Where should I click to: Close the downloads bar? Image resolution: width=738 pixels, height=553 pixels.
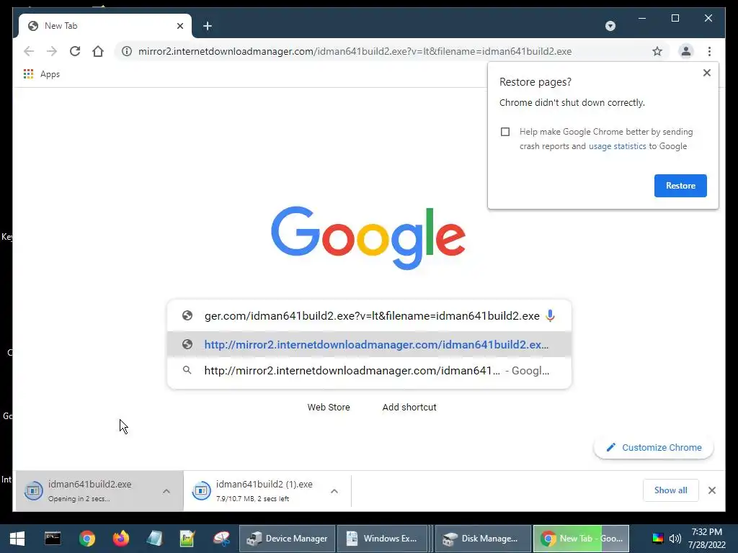711,490
